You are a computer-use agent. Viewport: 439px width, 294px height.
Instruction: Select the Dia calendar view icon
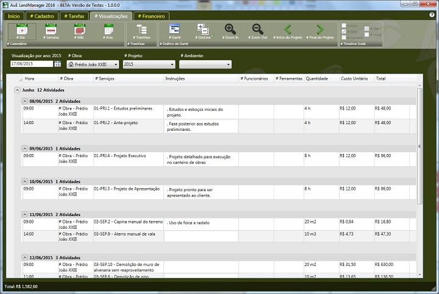[x=22, y=30]
